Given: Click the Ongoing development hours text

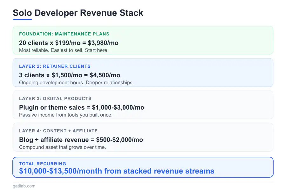Looking at the screenshot, I should pyautogui.click(x=76, y=82).
